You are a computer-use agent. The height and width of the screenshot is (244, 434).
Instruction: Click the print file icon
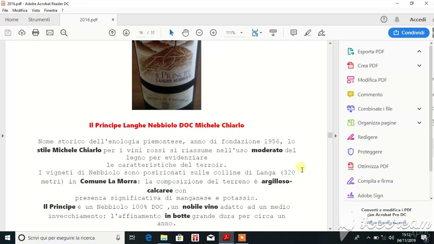pyautogui.click(x=36, y=33)
